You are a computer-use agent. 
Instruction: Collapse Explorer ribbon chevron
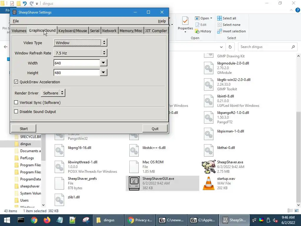point(291,10)
